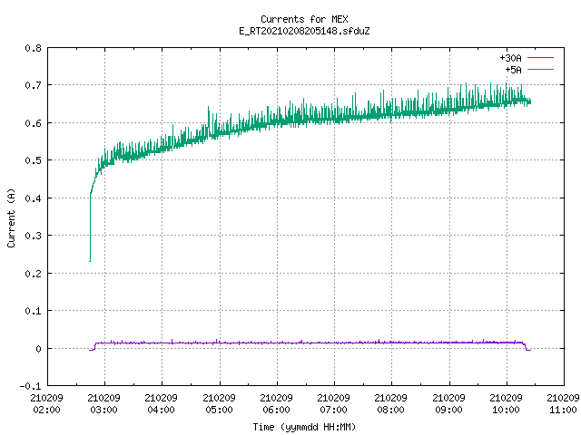Click the +5A trace's initial vertical rise

click(x=90, y=227)
